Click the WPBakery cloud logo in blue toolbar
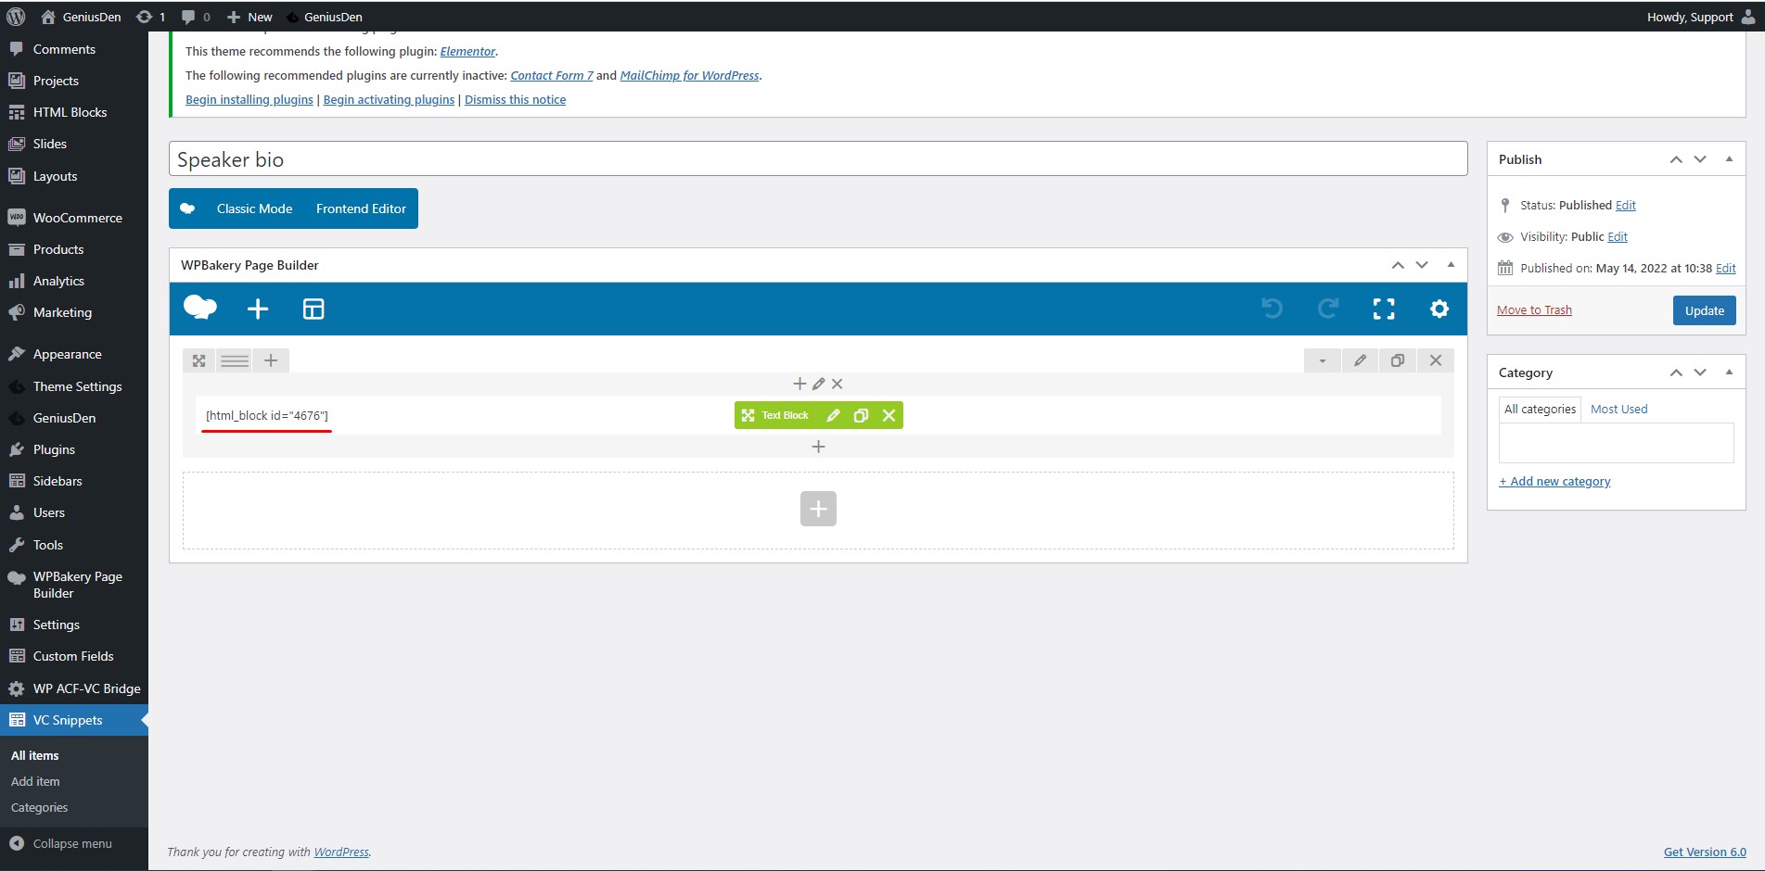 coord(200,308)
